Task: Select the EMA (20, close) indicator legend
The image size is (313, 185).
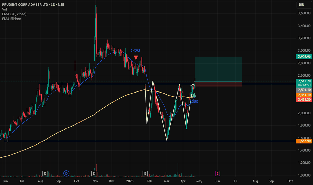Action: click(14, 14)
